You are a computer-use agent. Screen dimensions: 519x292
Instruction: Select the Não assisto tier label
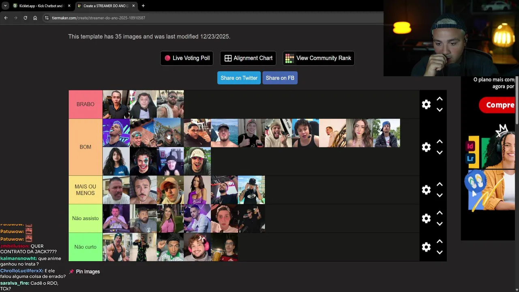pos(86,218)
